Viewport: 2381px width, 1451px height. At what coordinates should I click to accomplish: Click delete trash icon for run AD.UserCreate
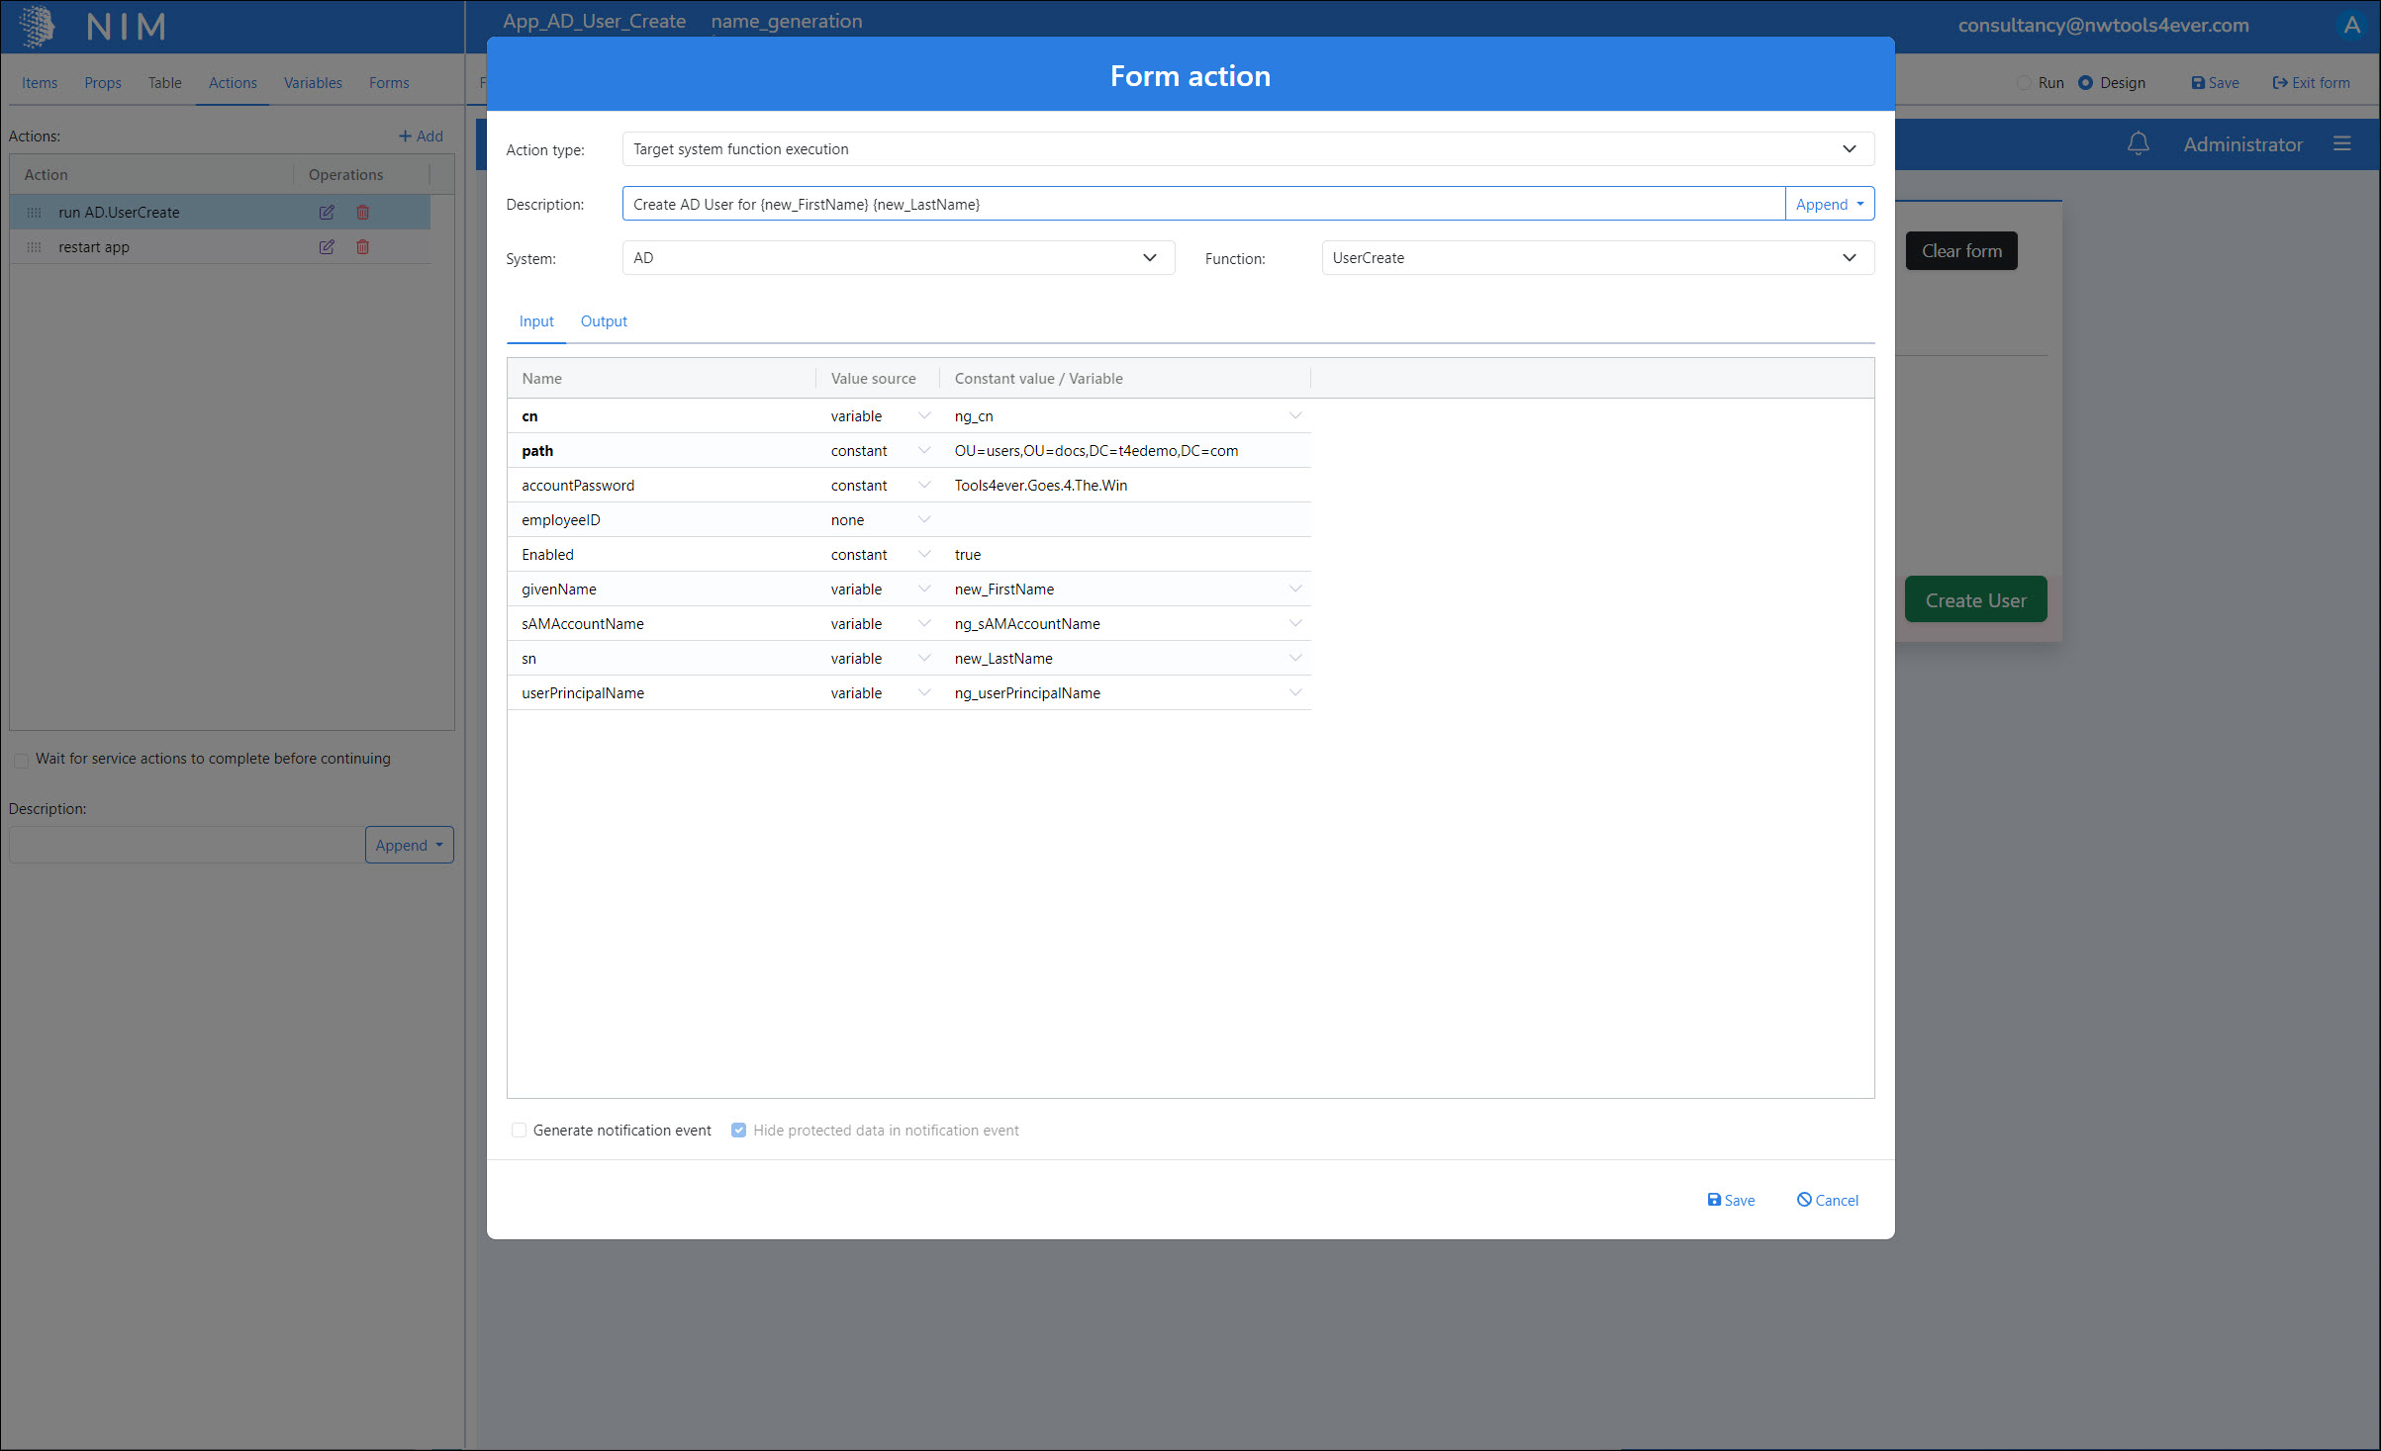(362, 212)
